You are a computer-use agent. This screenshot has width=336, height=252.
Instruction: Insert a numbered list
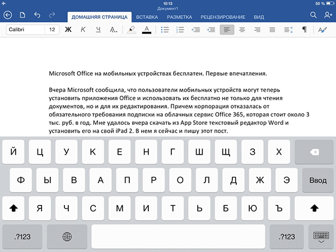(x=180, y=30)
